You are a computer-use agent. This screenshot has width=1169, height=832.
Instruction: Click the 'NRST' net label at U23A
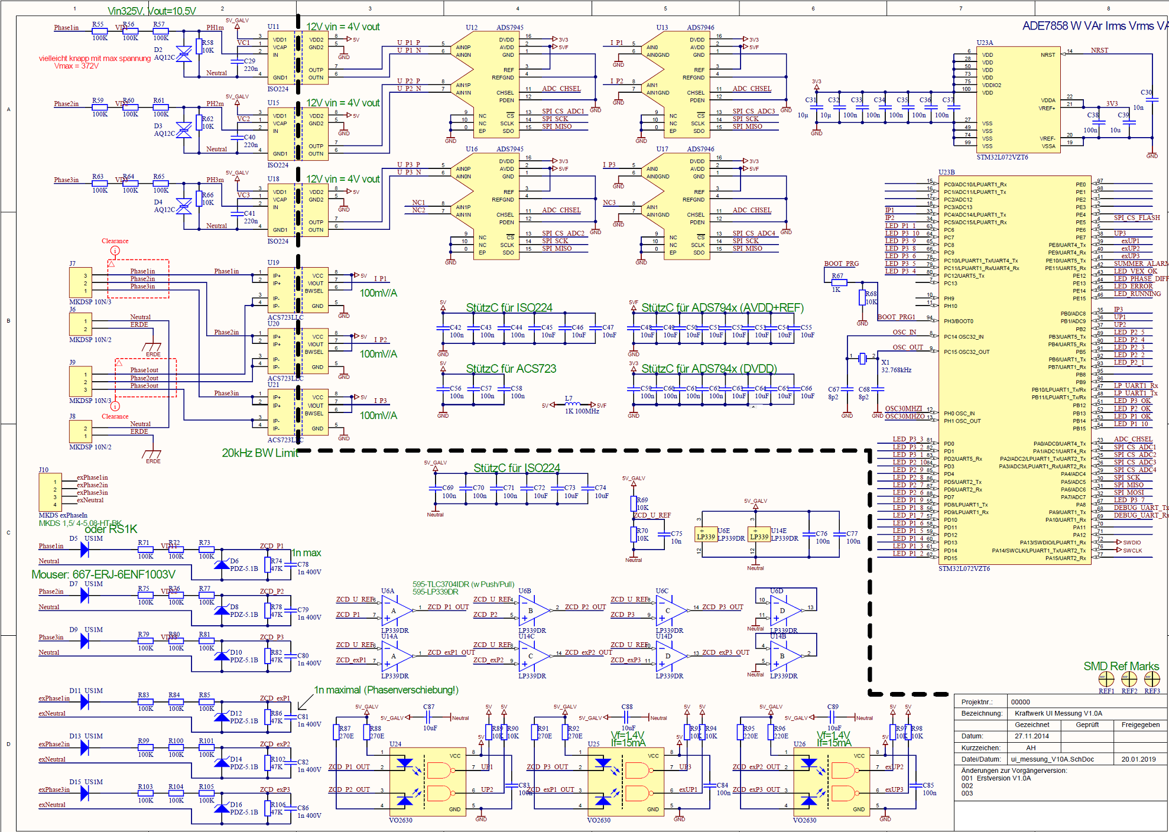click(1100, 50)
